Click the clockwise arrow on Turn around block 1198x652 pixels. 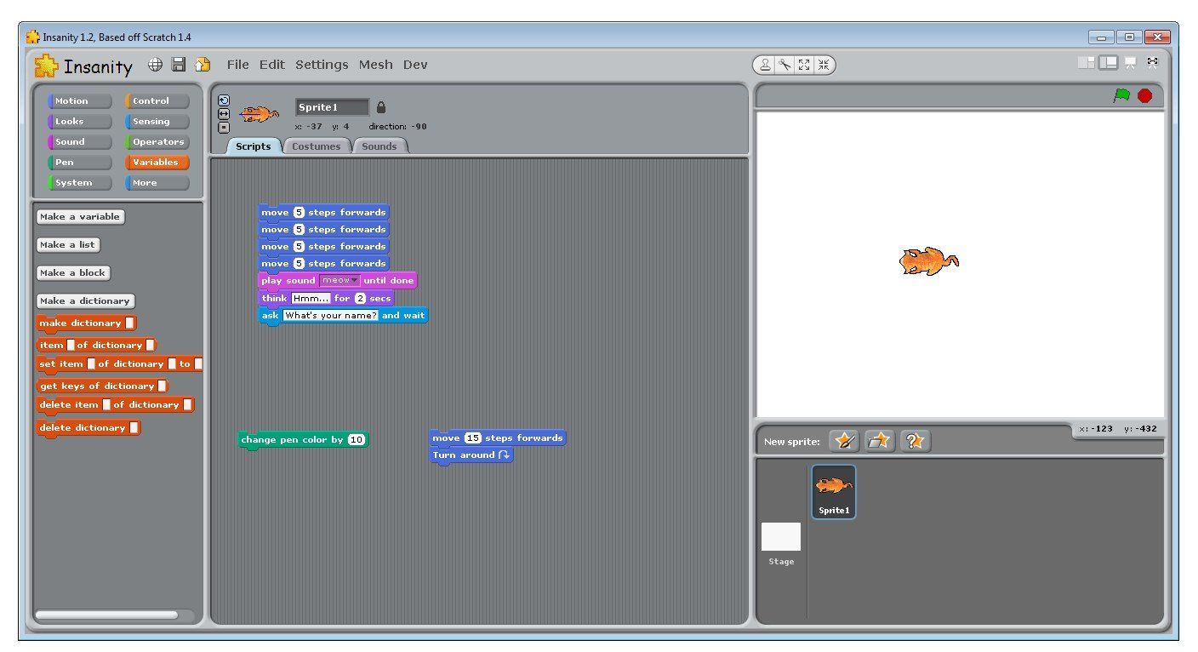pyautogui.click(x=504, y=455)
